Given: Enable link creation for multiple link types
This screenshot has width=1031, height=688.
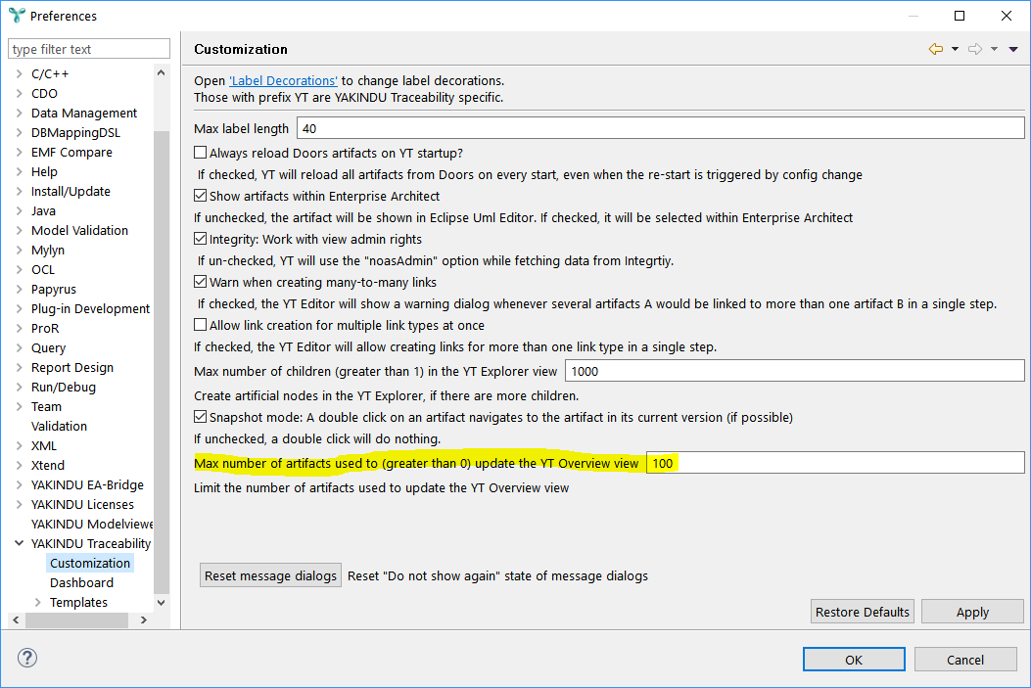Looking at the screenshot, I should (x=201, y=325).
